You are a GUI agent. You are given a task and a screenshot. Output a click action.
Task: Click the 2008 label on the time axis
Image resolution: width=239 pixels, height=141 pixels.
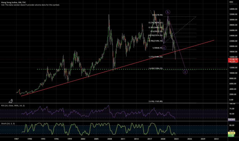click(x=109, y=139)
